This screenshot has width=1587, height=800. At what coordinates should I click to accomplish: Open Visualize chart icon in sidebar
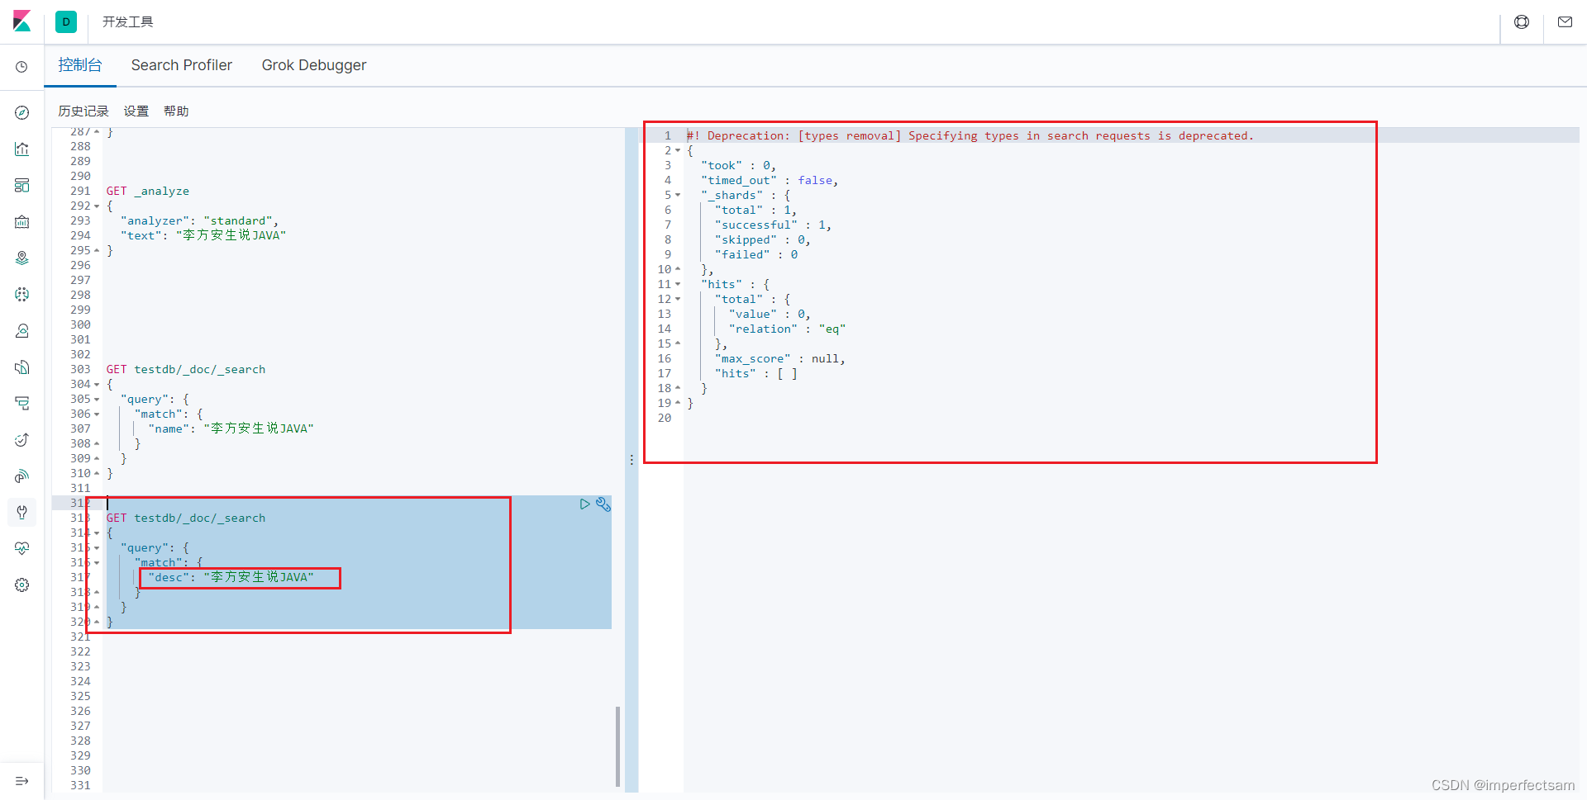pyautogui.click(x=22, y=149)
